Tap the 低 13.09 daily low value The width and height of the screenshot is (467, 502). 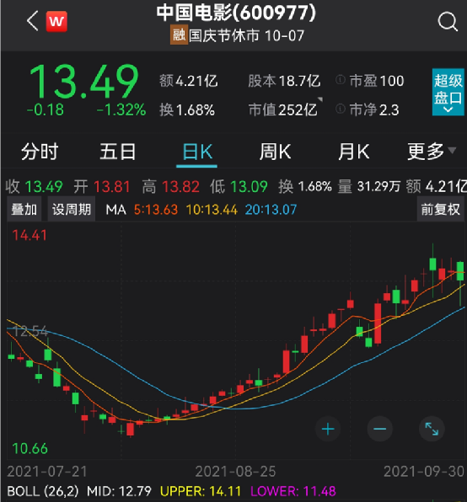point(239,186)
